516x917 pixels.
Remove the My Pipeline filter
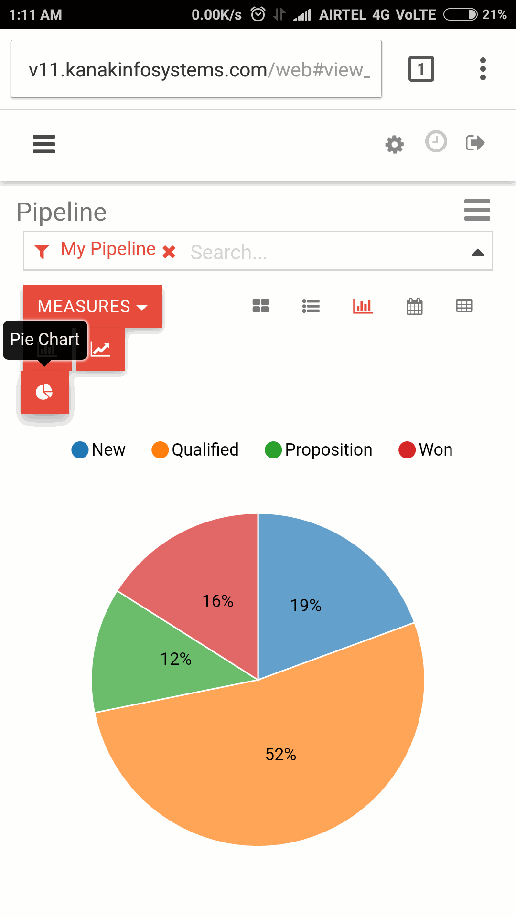point(169,251)
